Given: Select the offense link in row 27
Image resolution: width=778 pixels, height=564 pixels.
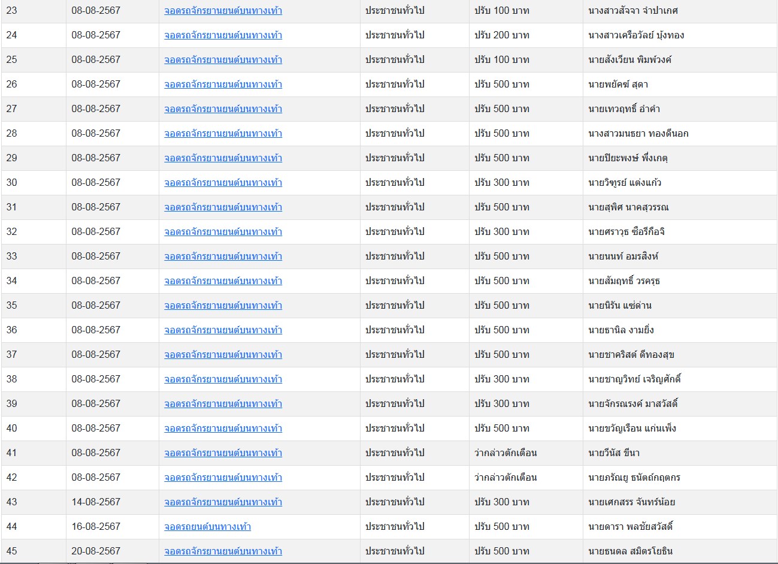Looking at the screenshot, I should click(223, 109).
